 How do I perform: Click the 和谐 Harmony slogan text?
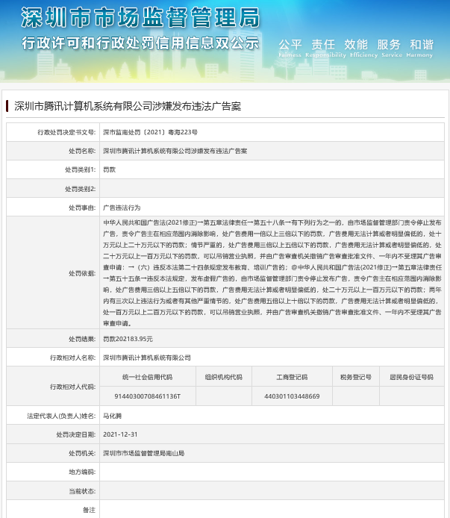pos(419,49)
